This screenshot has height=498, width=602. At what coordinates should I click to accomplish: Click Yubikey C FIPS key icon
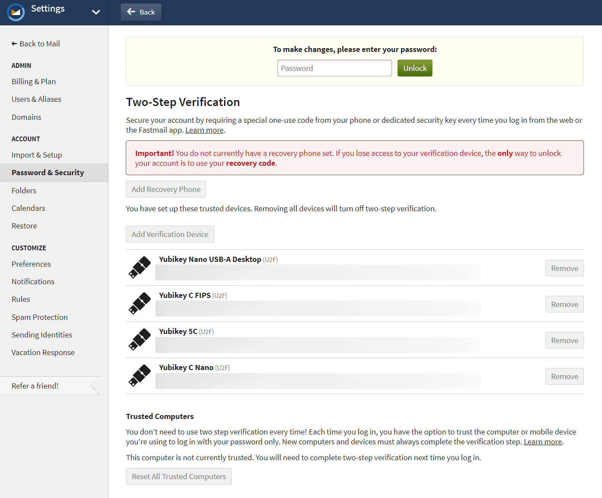[x=140, y=304]
